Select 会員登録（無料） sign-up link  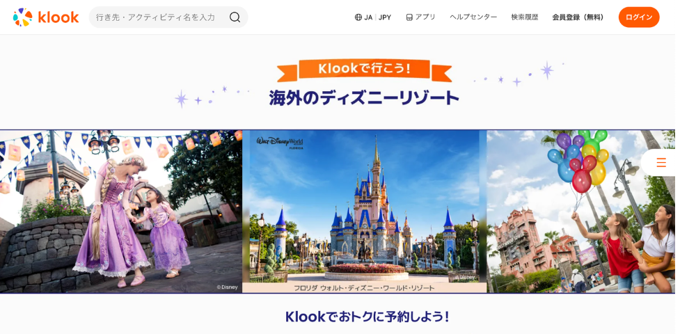578,17
